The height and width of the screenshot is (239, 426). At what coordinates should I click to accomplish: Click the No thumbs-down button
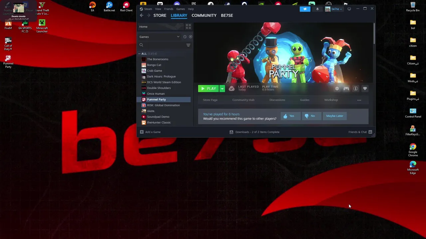coord(312,116)
